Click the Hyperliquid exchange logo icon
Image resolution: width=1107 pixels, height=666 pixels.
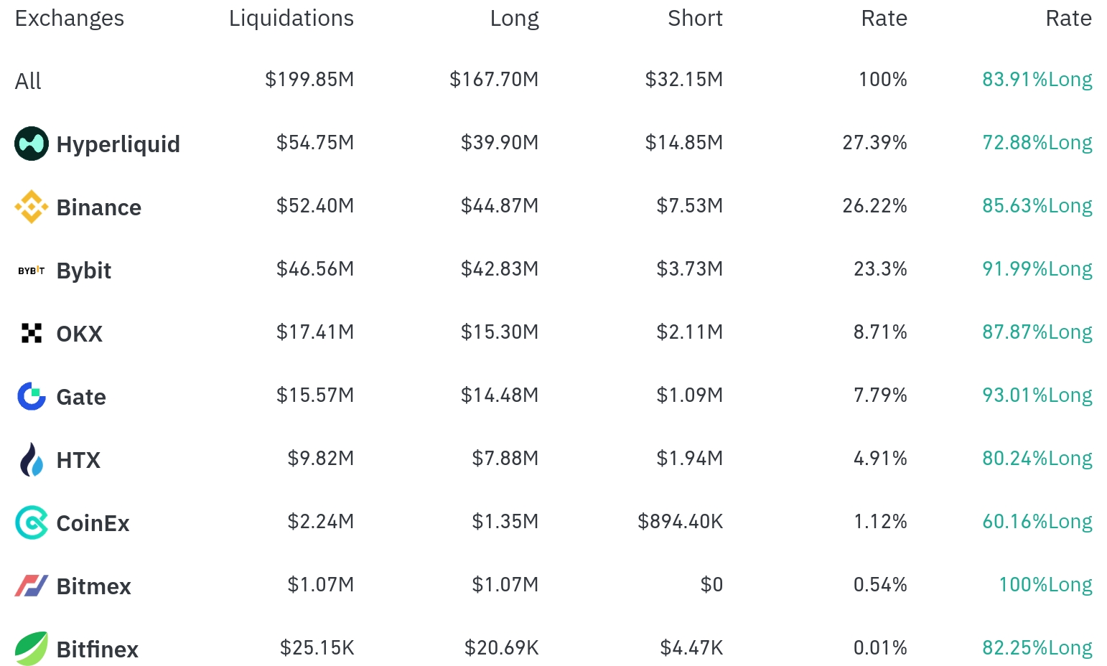pyautogui.click(x=32, y=144)
